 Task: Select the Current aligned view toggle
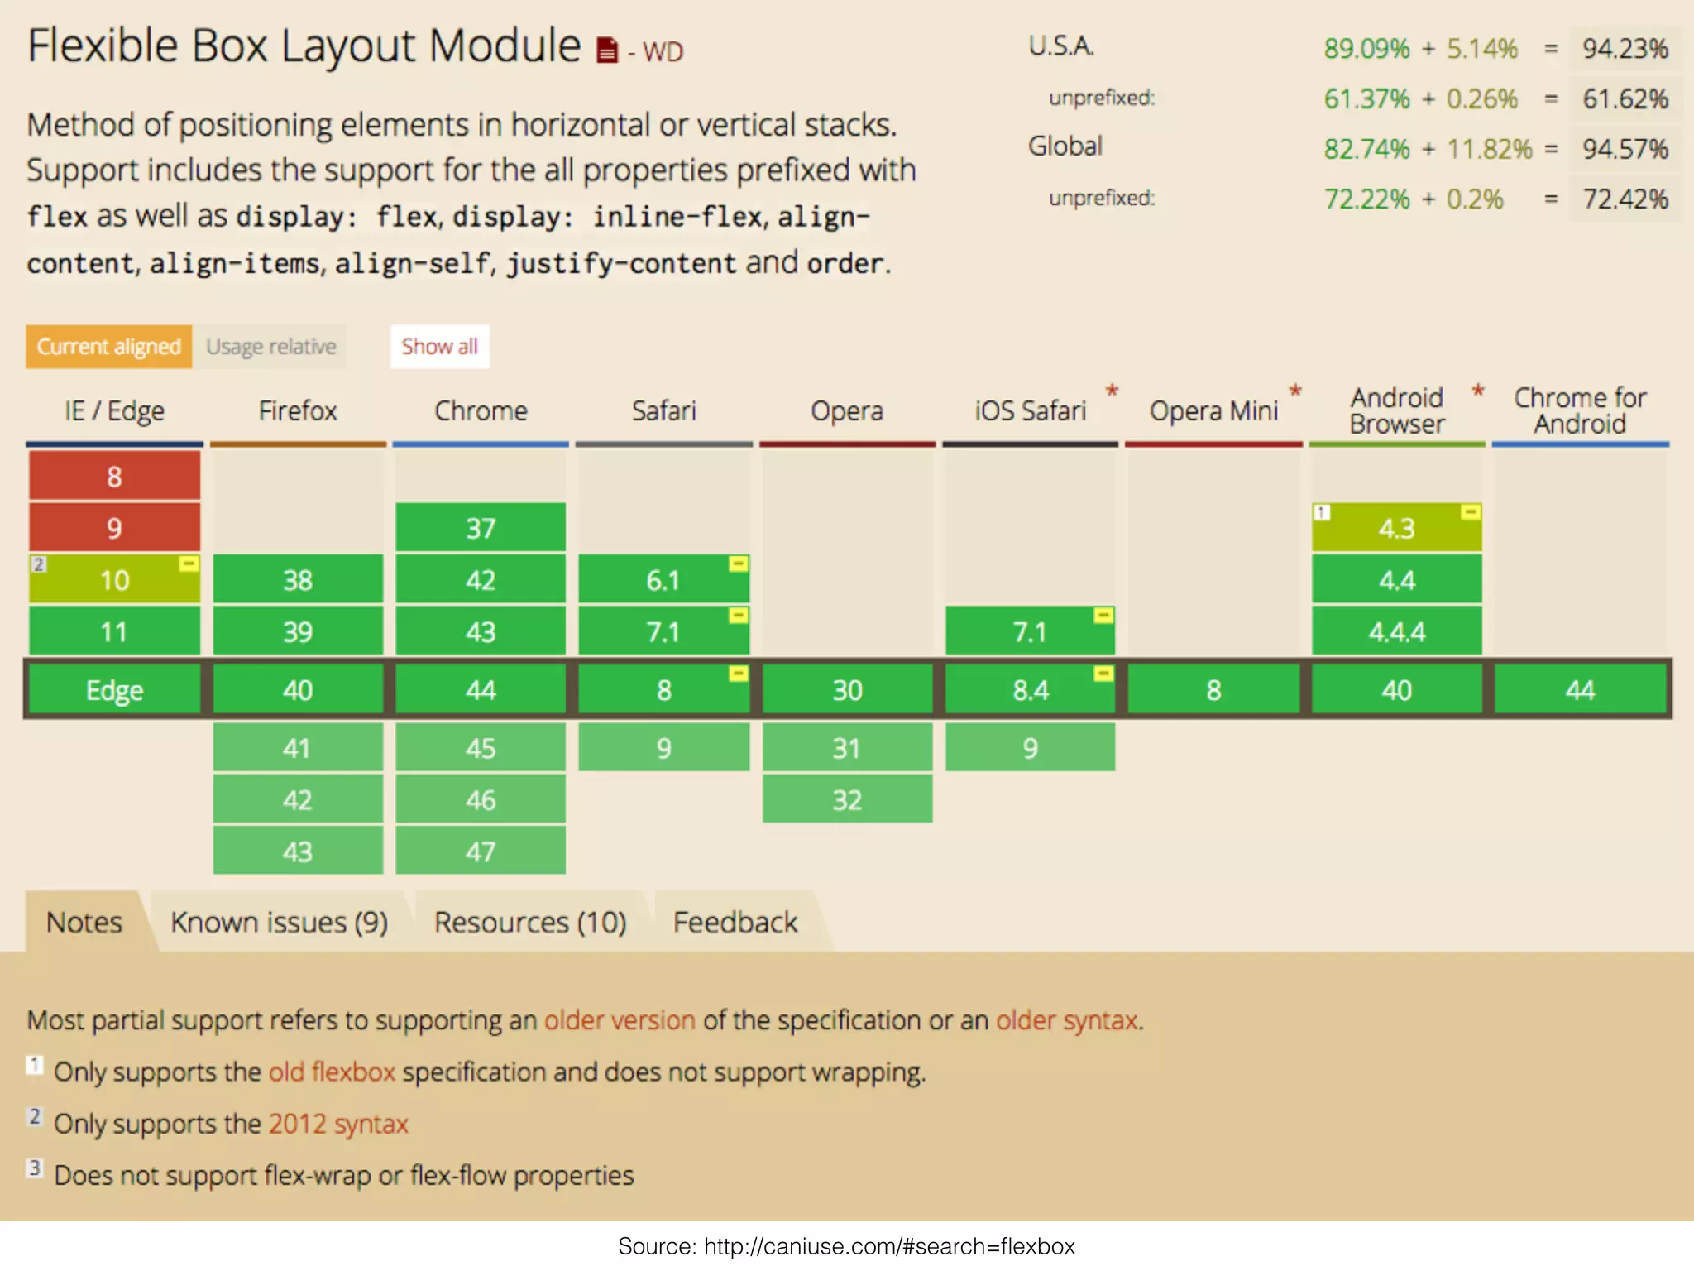pos(108,347)
